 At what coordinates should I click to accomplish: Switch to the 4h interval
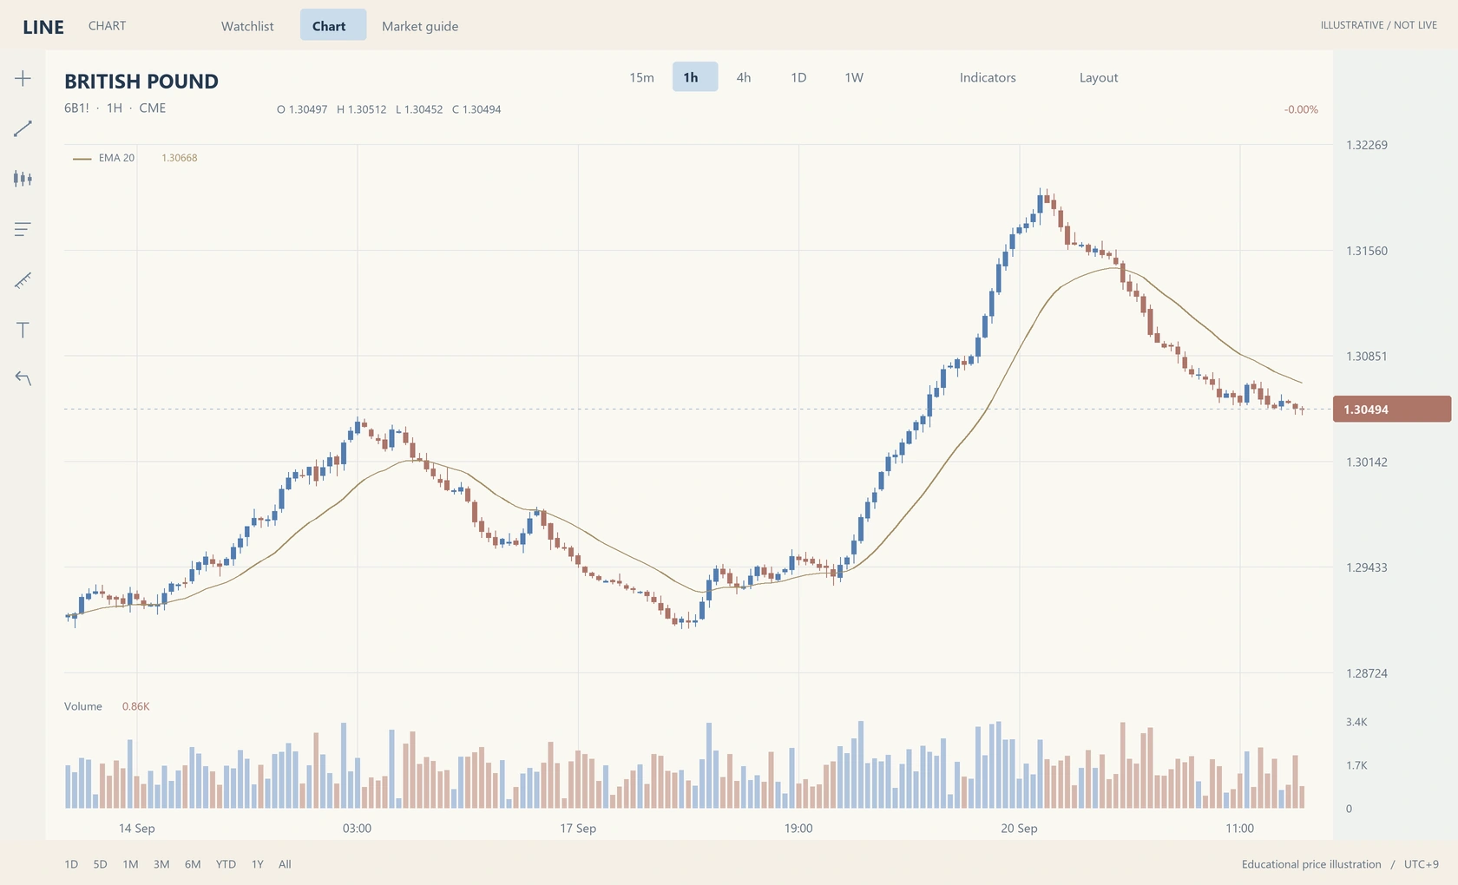pos(744,77)
